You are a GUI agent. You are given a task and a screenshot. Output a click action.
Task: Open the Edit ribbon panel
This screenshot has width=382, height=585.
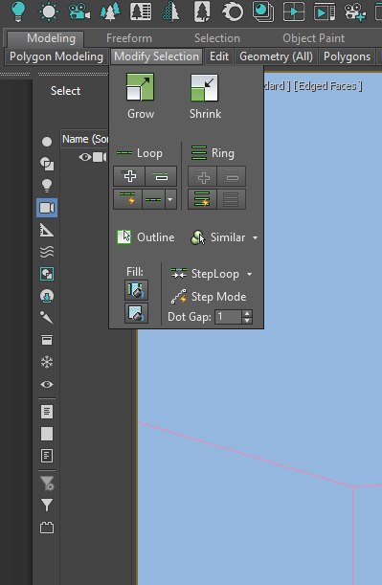219,56
